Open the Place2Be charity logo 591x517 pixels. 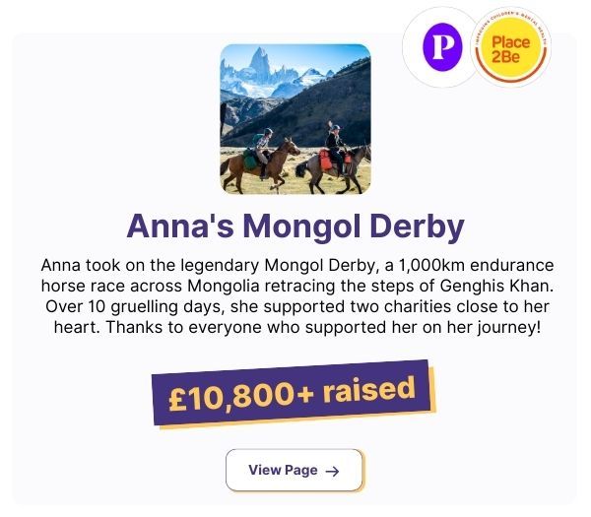[510, 49]
